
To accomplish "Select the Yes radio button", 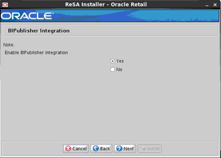I will pos(113,61).
